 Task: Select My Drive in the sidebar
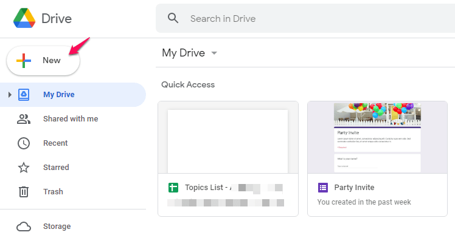click(73, 95)
